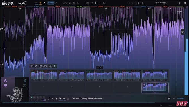The width and height of the screenshot is (189, 107).
Task: Toggle the columns link icon
Action: (105, 3)
